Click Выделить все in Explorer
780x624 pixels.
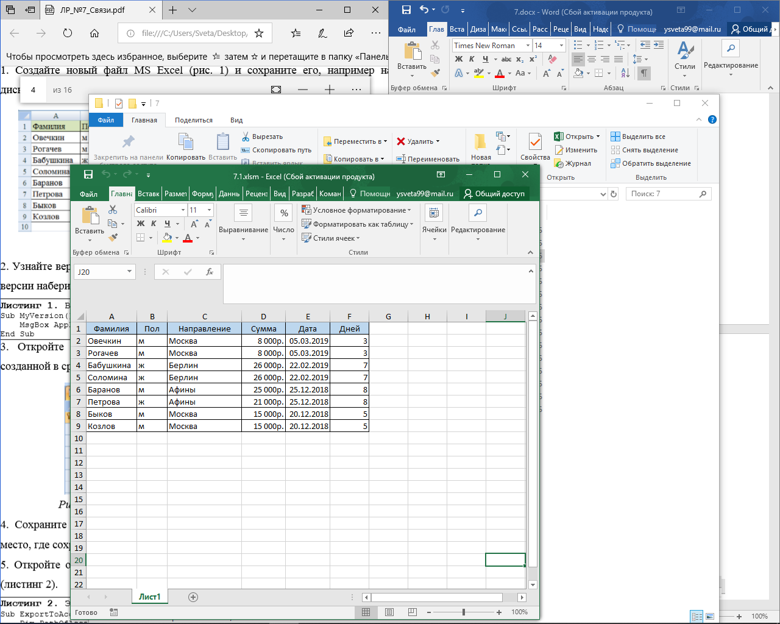638,136
